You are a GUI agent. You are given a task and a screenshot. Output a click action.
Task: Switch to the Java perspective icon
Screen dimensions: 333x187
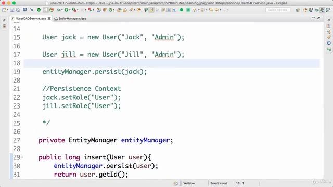coord(311,10)
